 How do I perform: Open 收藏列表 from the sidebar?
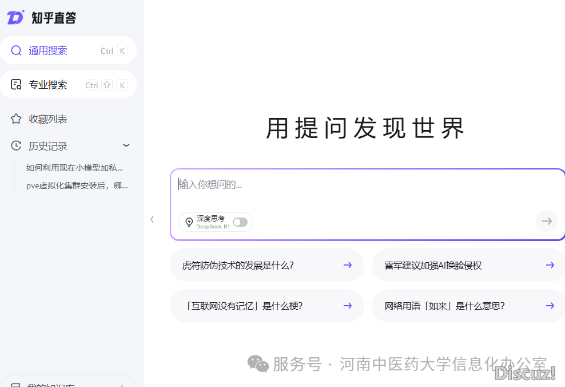coord(48,119)
